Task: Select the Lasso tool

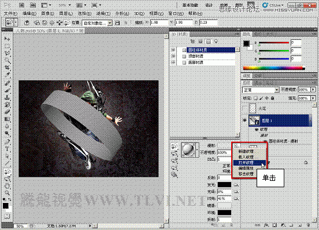Action: click(7, 53)
